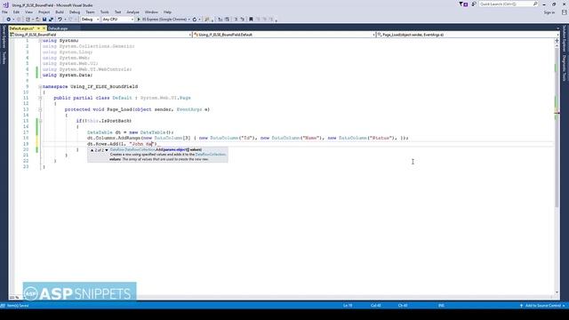Click the Comment selected lines icon

pos(236,20)
